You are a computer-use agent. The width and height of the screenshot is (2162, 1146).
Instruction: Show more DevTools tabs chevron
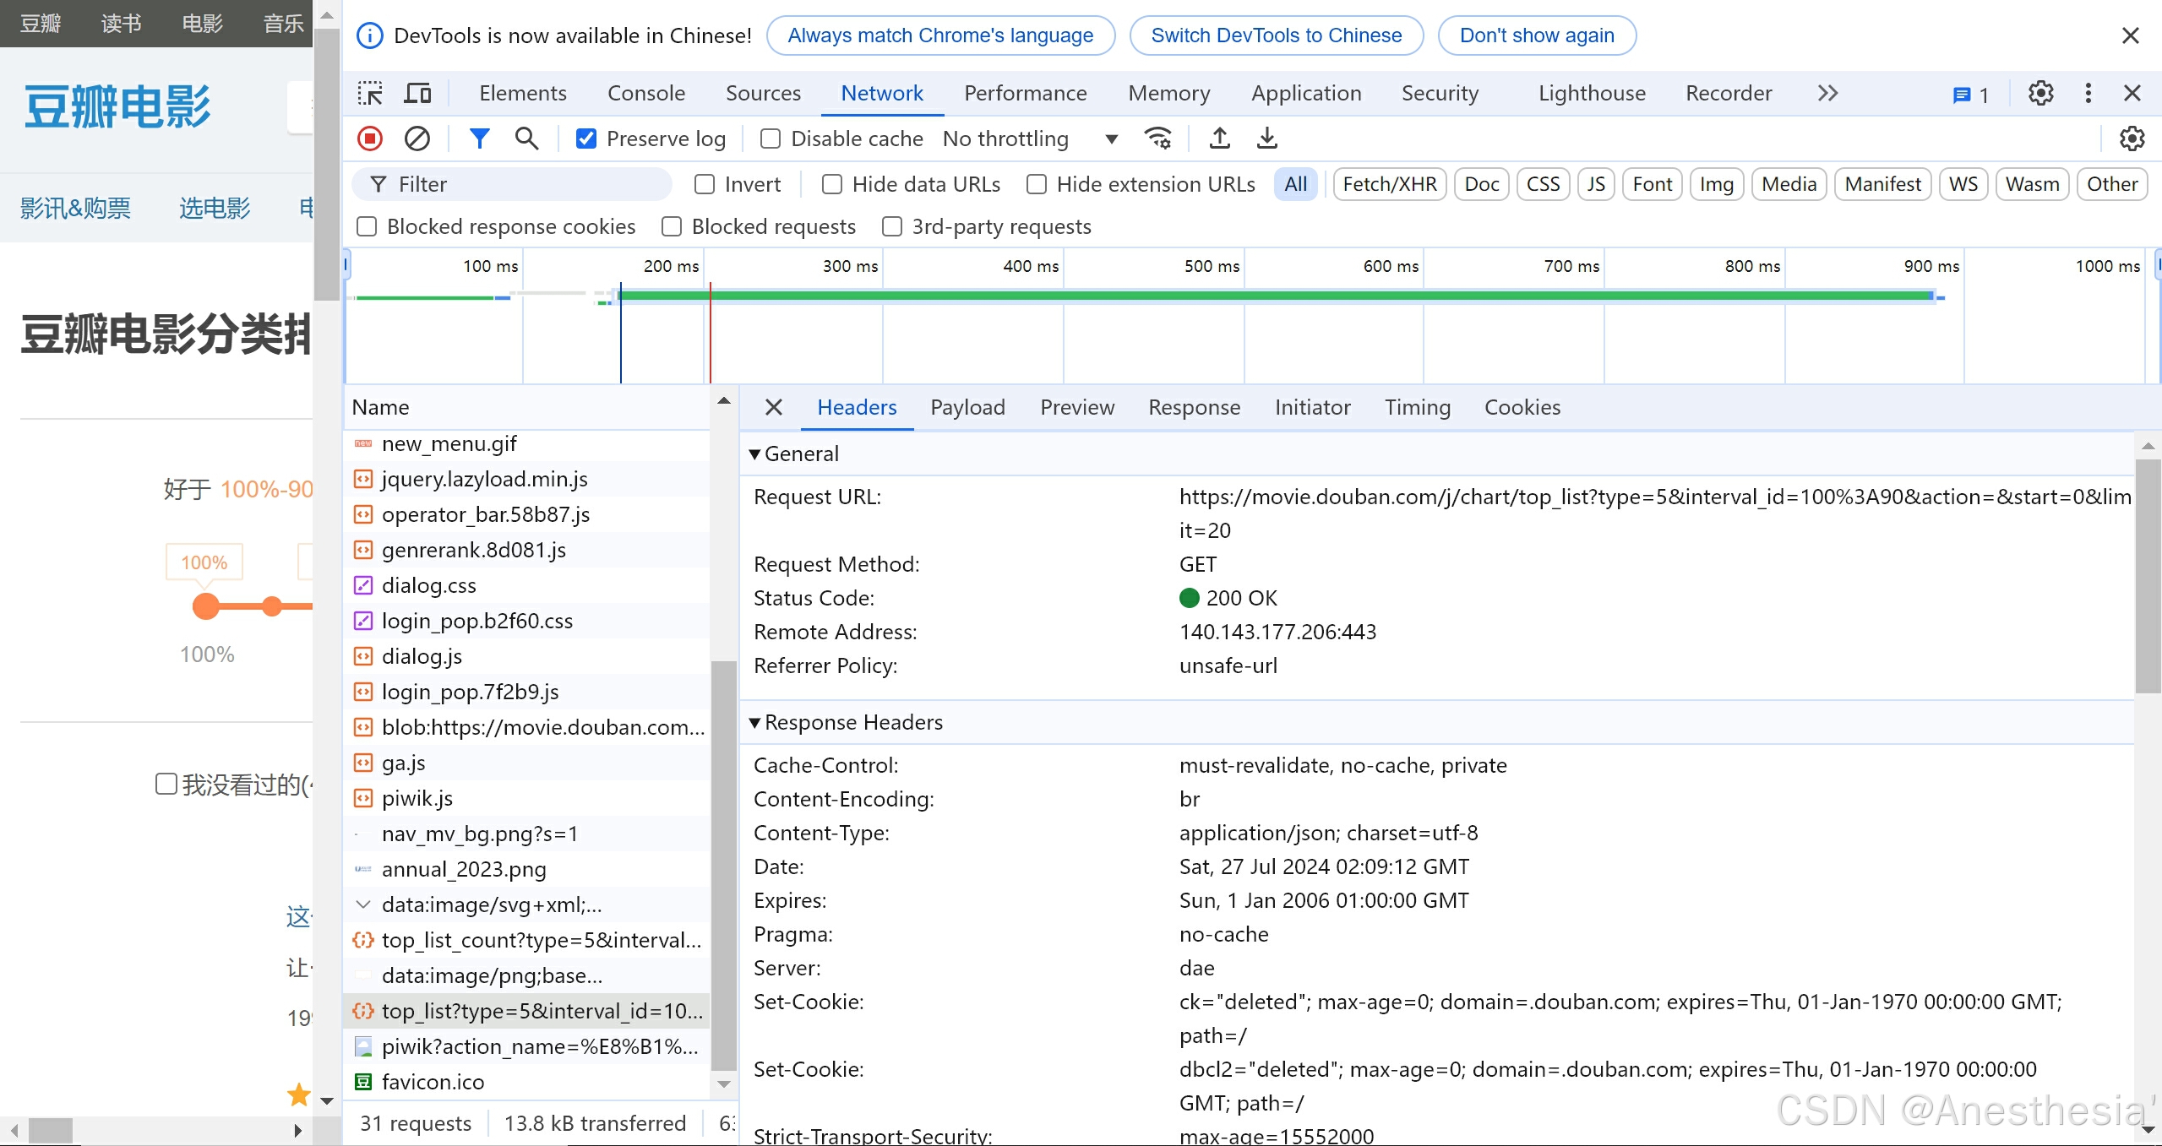click(1827, 93)
